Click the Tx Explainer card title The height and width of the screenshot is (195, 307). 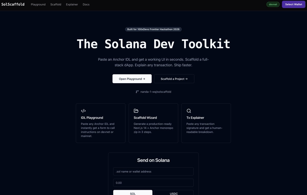pyautogui.click(x=195, y=118)
